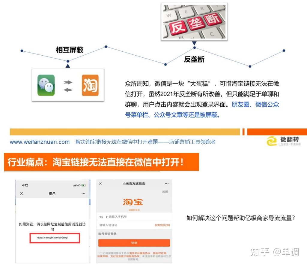The height and width of the screenshot is (265, 307).
Task: Click 关闭 on the Taobao login page
Action: (x=165, y=192)
